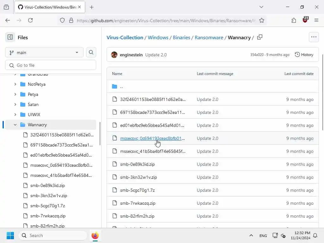Open file 697158bcade7373ccc9e52ea11 in list
324x243 pixels.
[153, 112]
